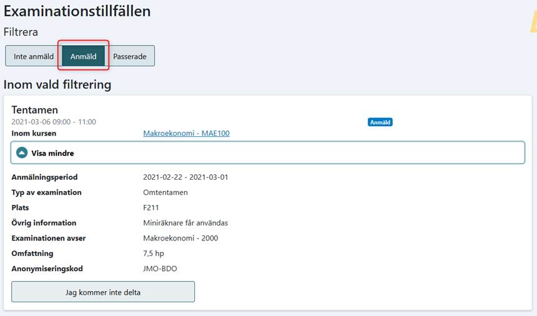Click the 7,5 hp value
The height and width of the screenshot is (316, 537).
click(154, 254)
